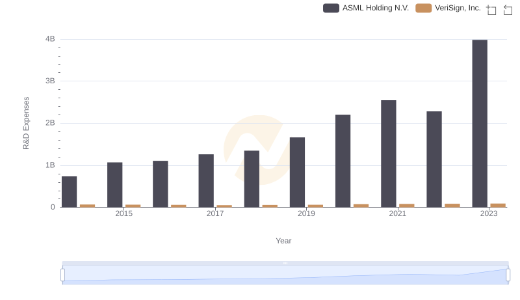The width and height of the screenshot is (520, 300).
Task: Click the ASML bar for 2019
Action: [297, 172]
